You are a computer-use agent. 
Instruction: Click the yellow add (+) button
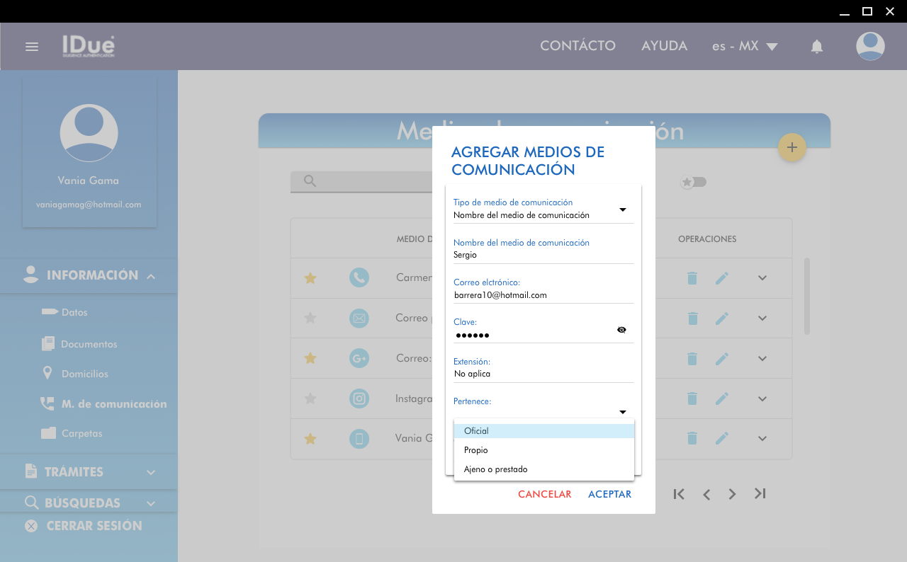coord(791,147)
